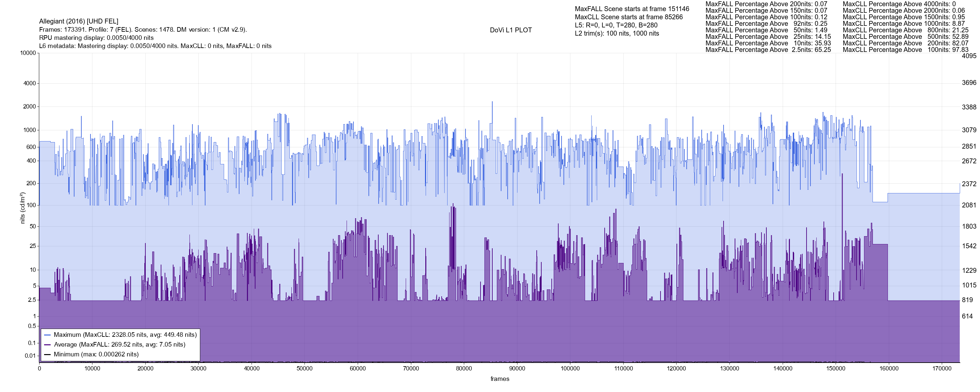Click the L2 trim(s) info line
The image size is (980, 392).
[x=617, y=34]
